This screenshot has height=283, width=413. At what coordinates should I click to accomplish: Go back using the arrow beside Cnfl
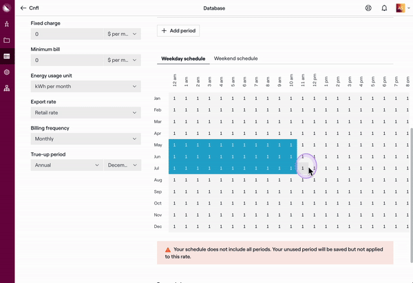[x=23, y=8]
